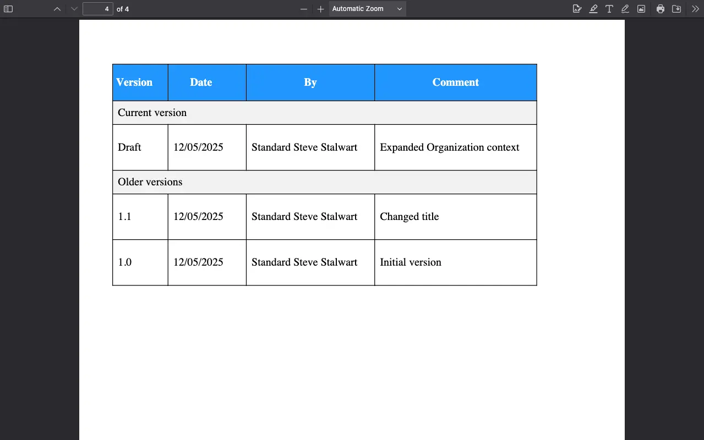Click the author name in 1.1 row
Screen dimensions: 704x440
click(x=304, y=217)
